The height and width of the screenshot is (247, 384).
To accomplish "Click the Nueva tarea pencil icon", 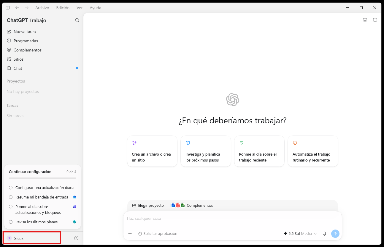I will tap(9, 32).
